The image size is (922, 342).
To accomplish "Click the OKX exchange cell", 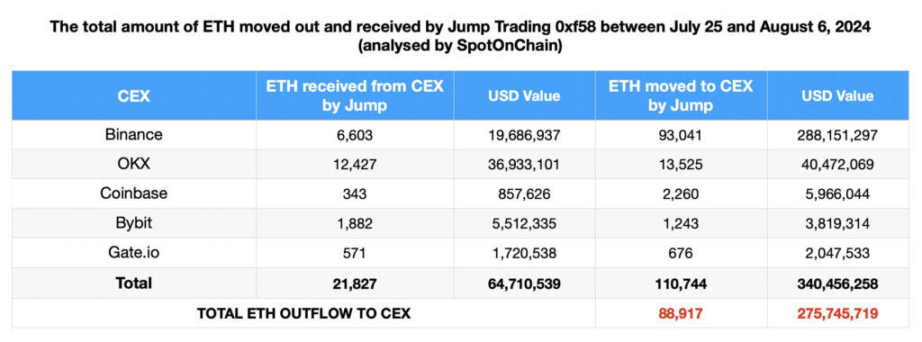I will click(x=134, y=165).
